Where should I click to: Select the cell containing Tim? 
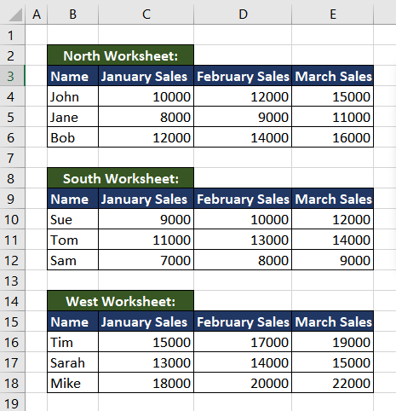pos(73,342)
